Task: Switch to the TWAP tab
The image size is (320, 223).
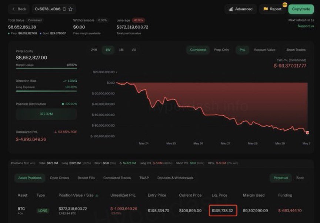Action: click(x=144, y=178)
